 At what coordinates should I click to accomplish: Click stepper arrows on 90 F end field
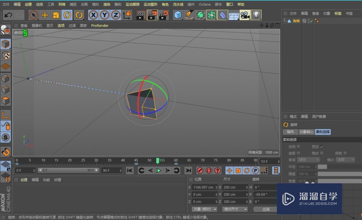[x=121, y=170]
